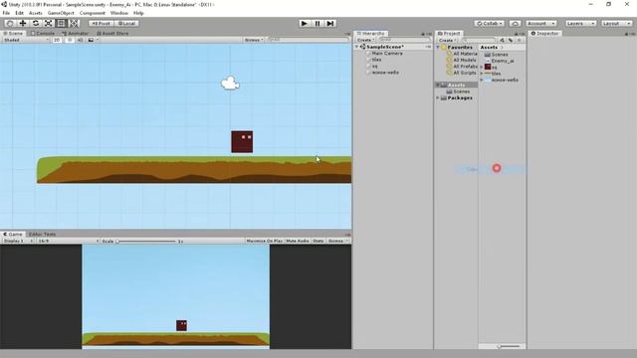Select the combined Transform tool
This screenshot has width=637, height=358.
(74, 24)
